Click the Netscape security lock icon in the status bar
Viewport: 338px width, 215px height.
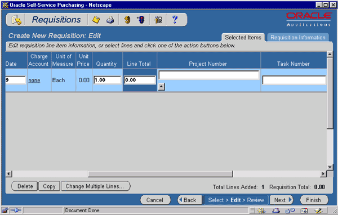tap(5, 210)
